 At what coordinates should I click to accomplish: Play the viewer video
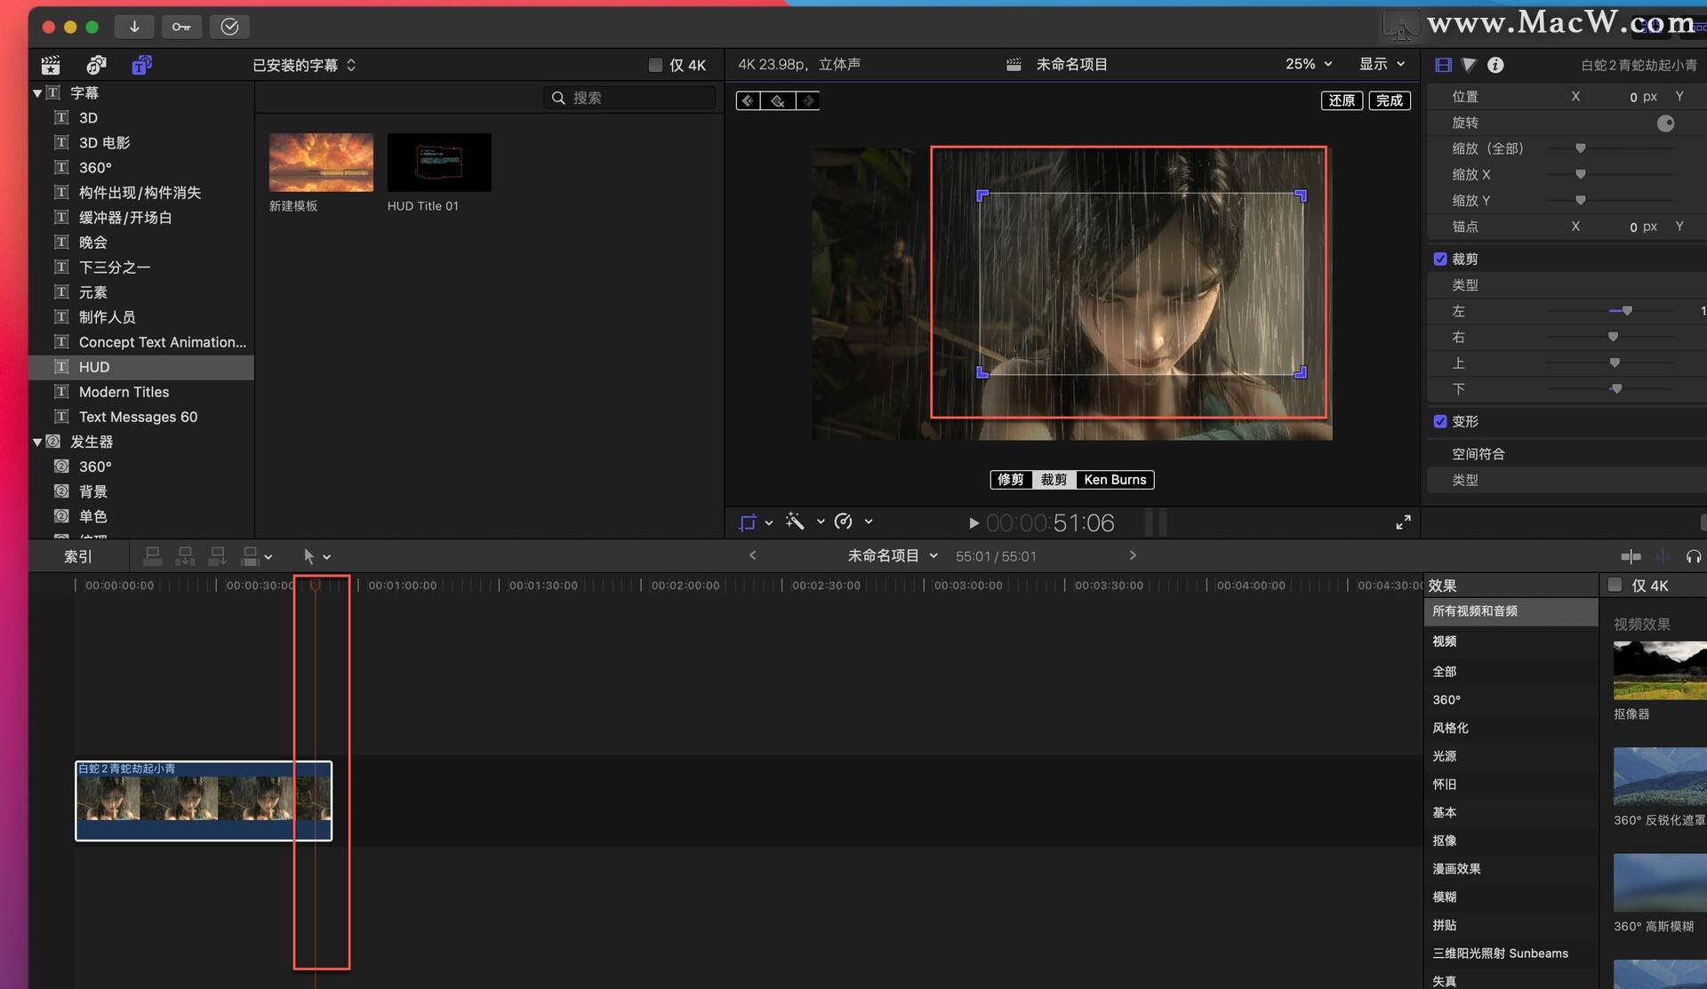(x=974, y=523)
